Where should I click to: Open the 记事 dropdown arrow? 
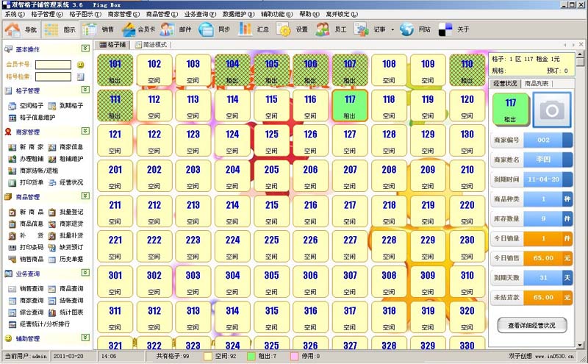392,29
